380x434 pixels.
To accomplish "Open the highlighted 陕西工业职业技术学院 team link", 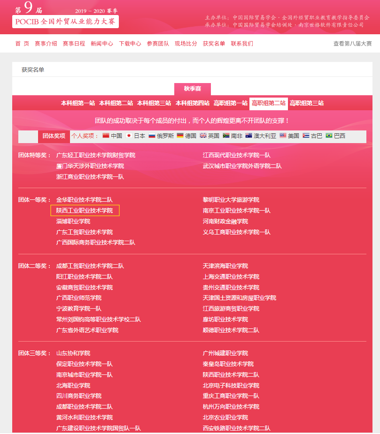I will [85, 211].
